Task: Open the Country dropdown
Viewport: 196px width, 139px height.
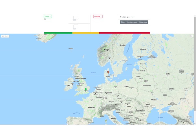Action: click(x=98, y=16)
